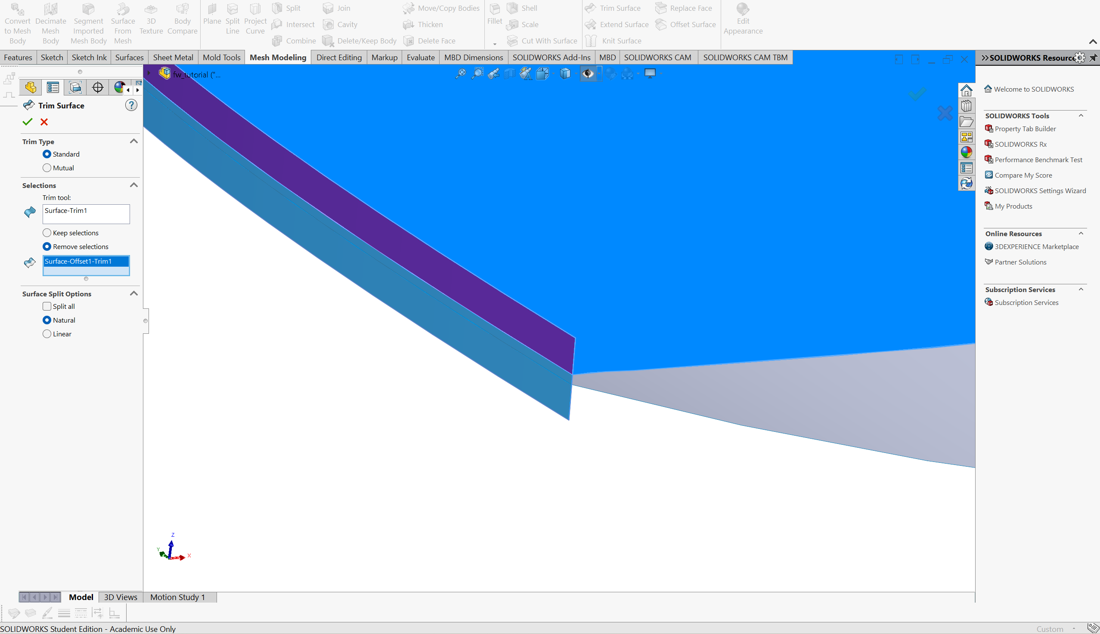Open Design Library in task pane
This screenshot has height=634, width=1100.
[966, 106]
